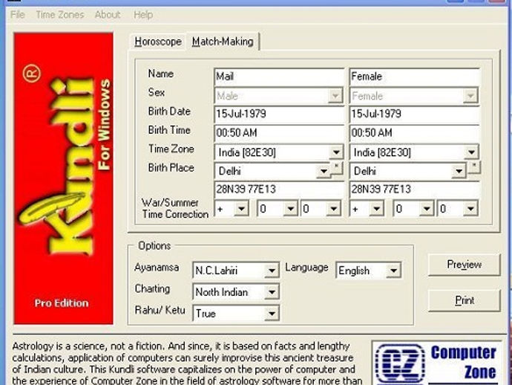Open the Charting North Indian dropdown
512x385 pixels.
click(x=236, y=292)
